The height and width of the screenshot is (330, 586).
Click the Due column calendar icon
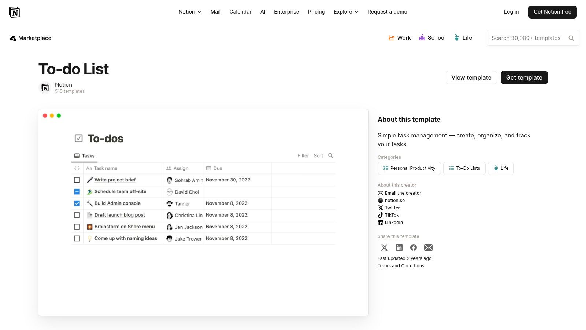(x=209, y=168)
